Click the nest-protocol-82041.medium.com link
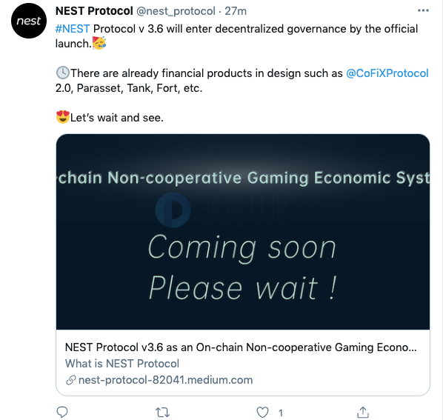Viewport: 443px width, 420px height. [x=165, y=380]
